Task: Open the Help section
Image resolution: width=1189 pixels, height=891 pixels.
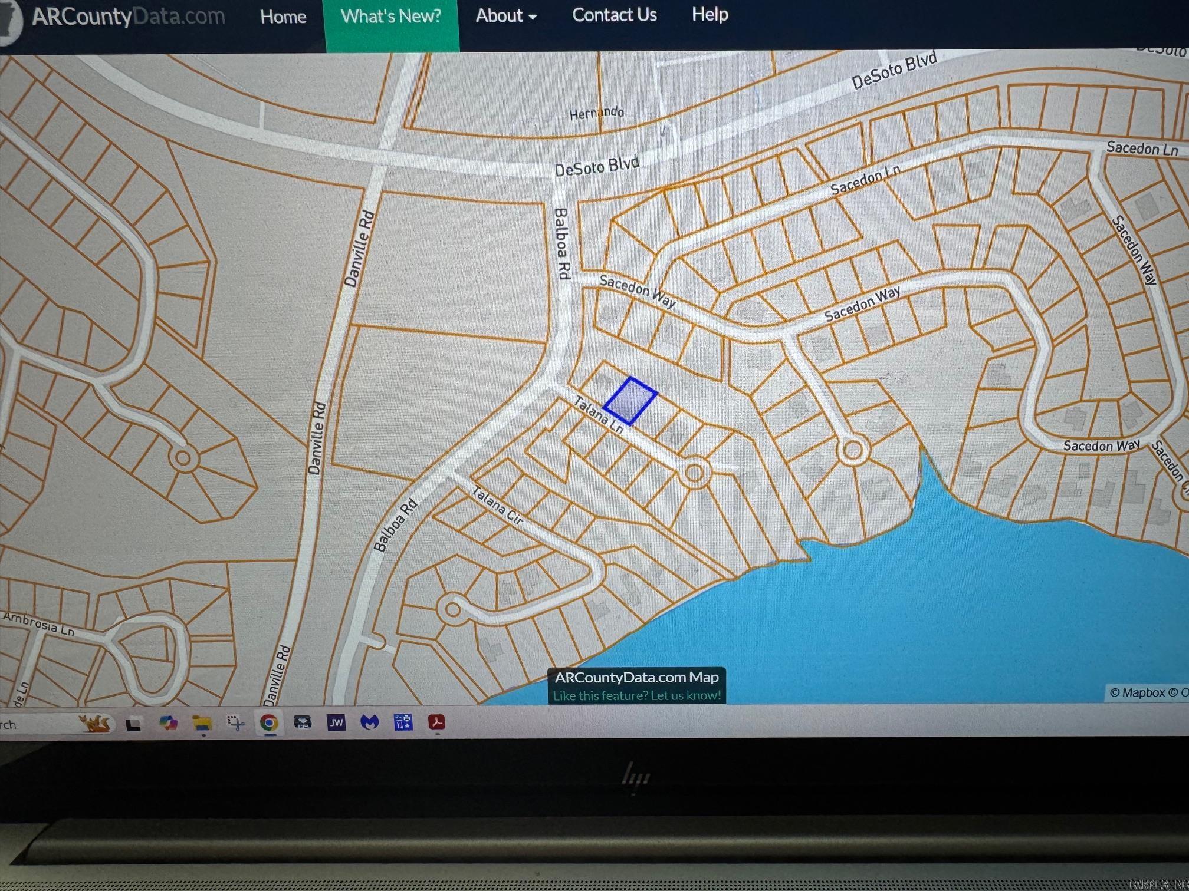Action: point(709,15)
